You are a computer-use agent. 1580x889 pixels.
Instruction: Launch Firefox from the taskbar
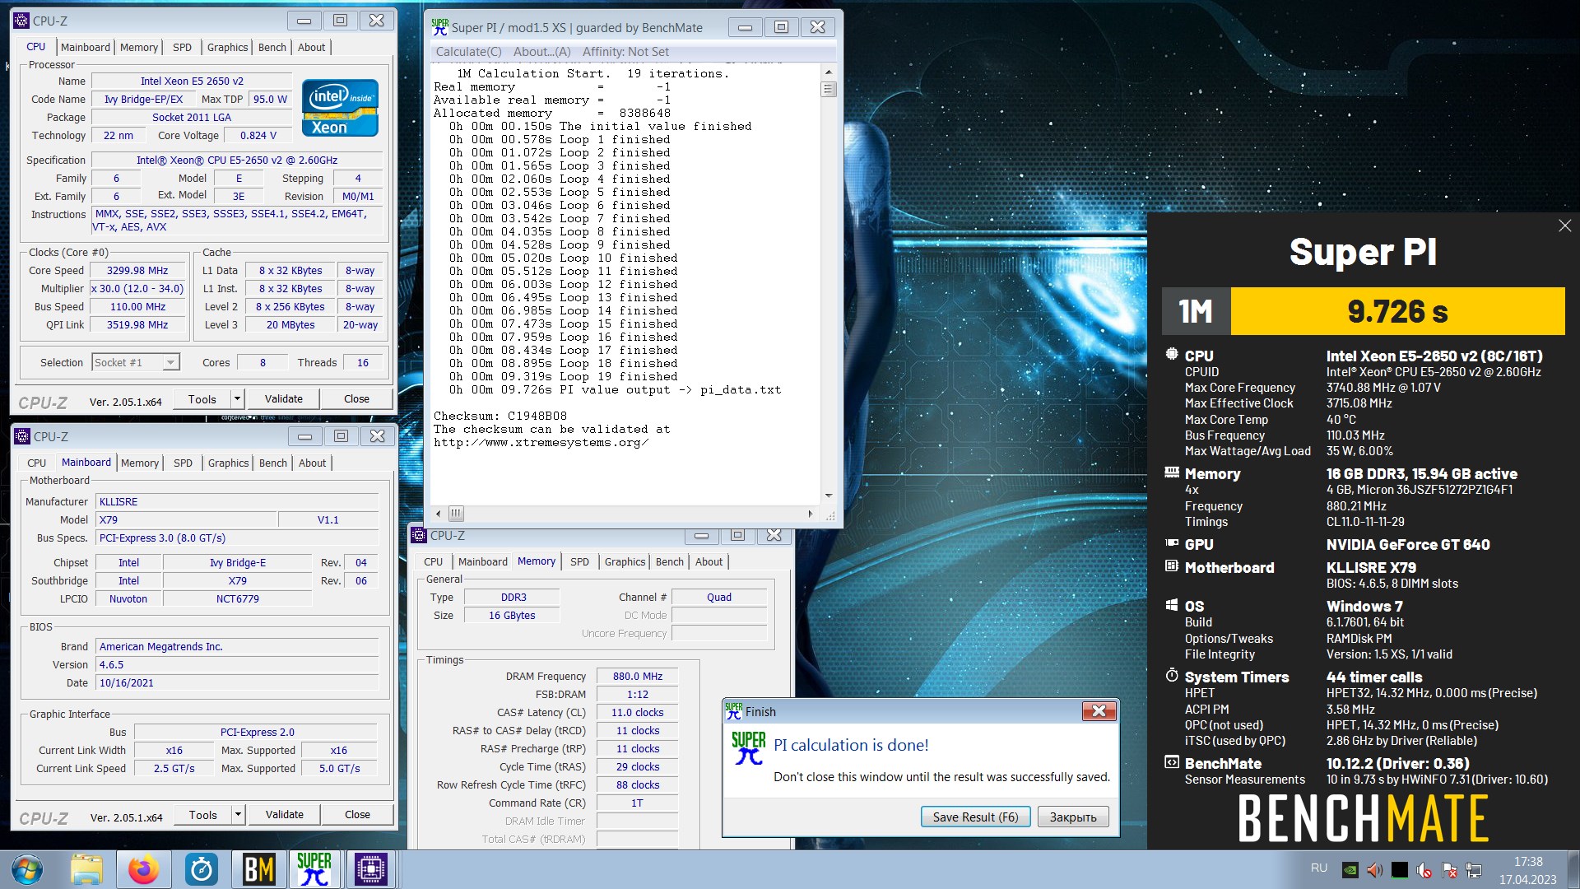pyautogui.click(x=144, y=869)
